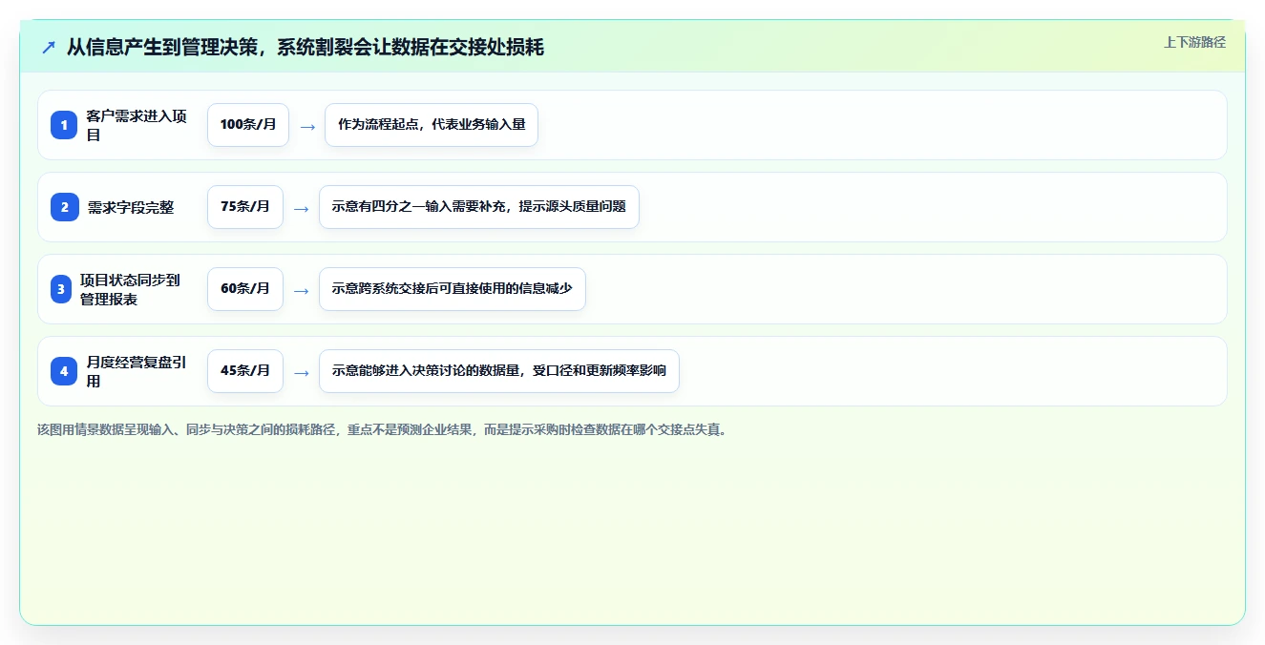Select the 需求字段完整 step label

tap(131, 207)
